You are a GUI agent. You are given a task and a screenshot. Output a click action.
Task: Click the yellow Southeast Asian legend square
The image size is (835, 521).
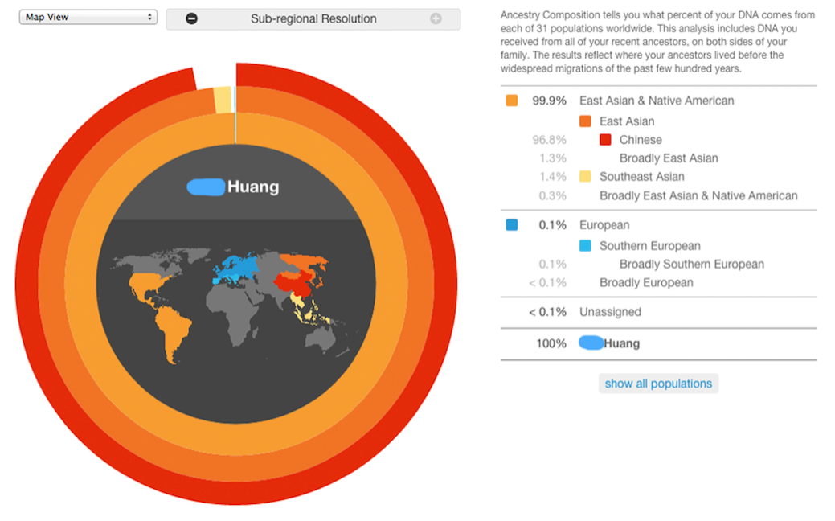coord(585,177)
